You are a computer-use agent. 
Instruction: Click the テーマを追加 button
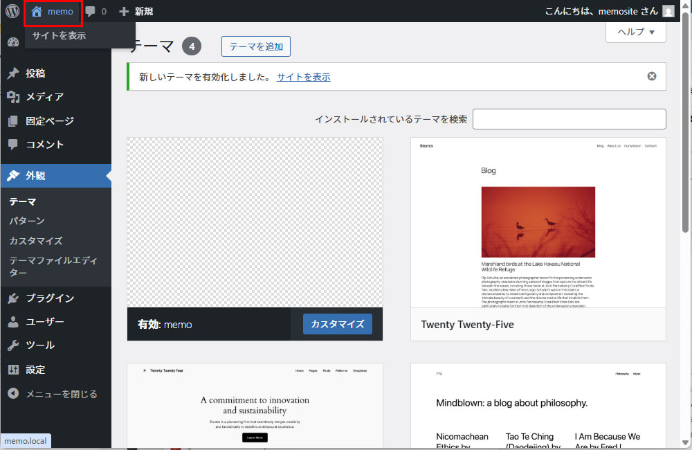pos(256,46)
